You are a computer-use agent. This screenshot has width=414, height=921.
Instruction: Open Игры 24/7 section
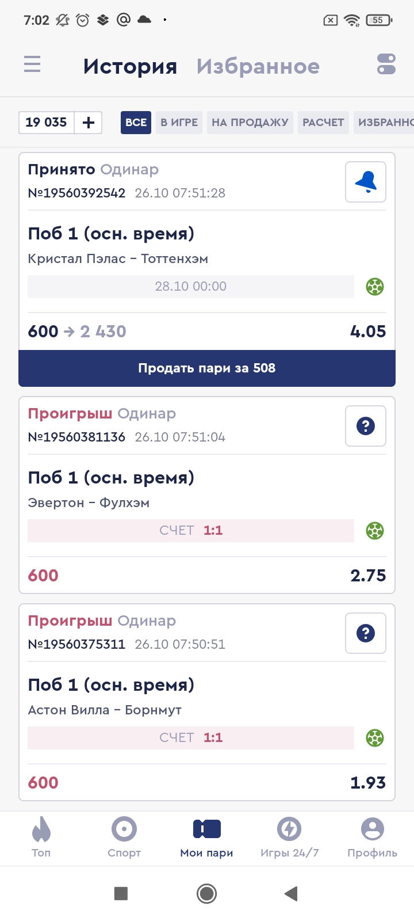[x=289, y=838]
